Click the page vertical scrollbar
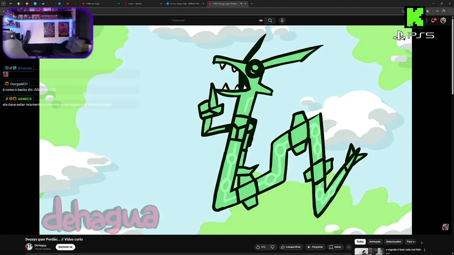The height and width of the screenshot is (255, 454). (x=452, y=57)
